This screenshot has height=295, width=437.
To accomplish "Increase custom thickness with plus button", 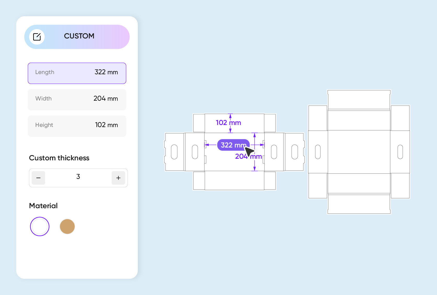I will click(118, 178).
